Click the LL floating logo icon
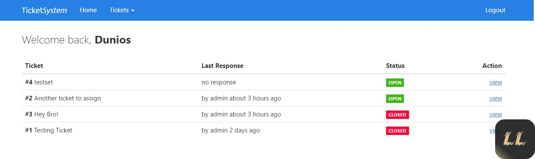The height and width of the screenshot is (159, 535). (x=515, y=139)
